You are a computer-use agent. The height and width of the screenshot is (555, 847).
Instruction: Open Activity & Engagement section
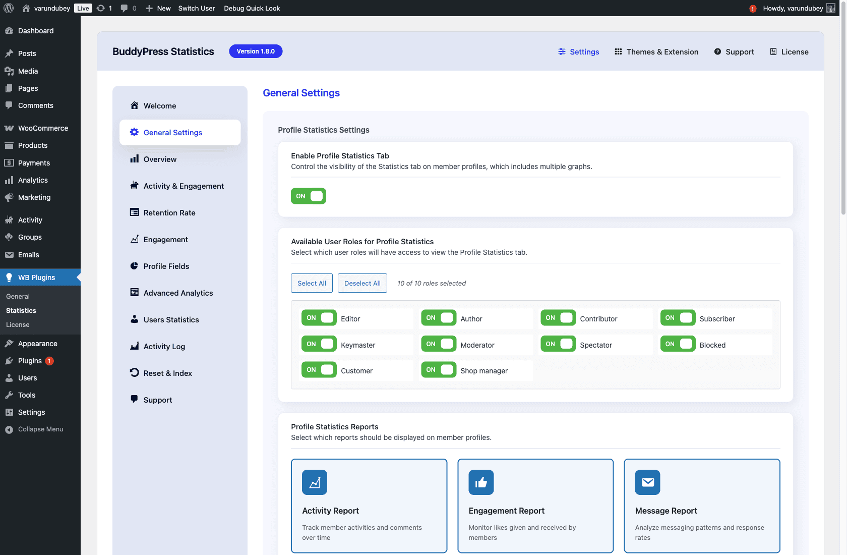click(180, 186)
